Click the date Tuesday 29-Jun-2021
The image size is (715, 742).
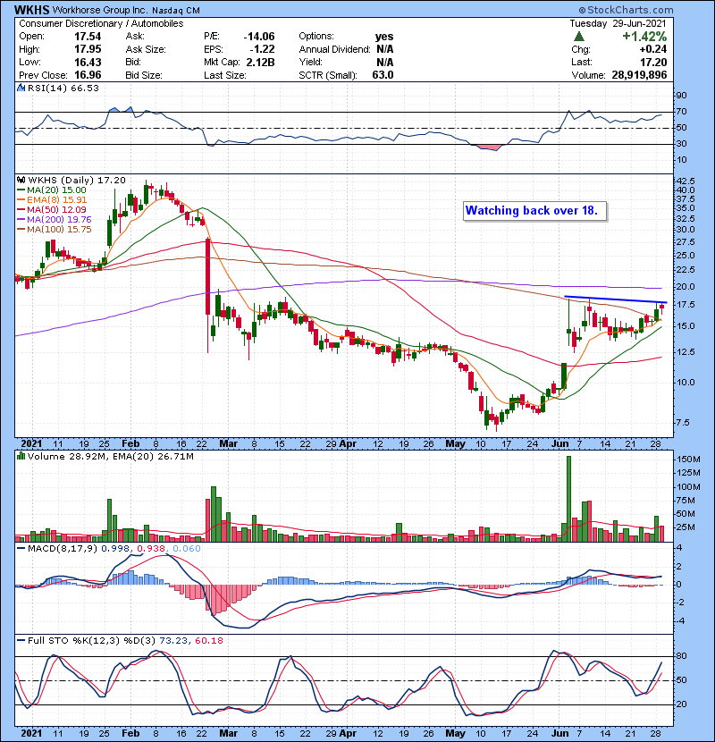click(x=618, y=23)
